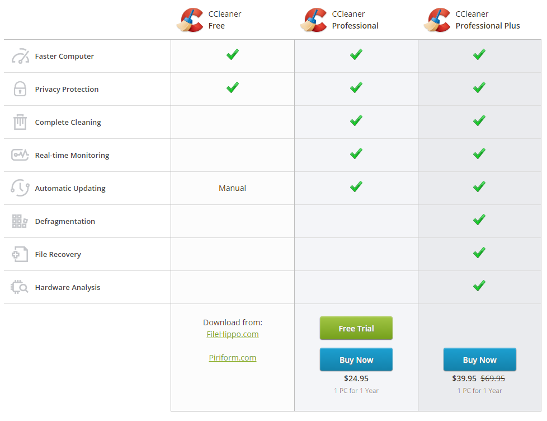This screenshot has width=547, height=421.
Task: Click the Defragmentation blocks icon
Action: [x=20, y=221]
